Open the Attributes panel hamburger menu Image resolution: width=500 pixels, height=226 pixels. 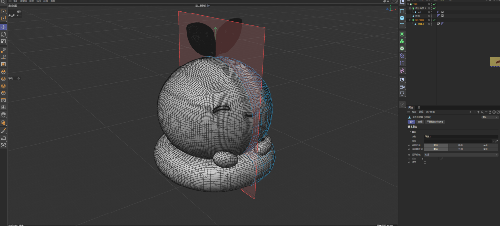[x=409, y=112]
